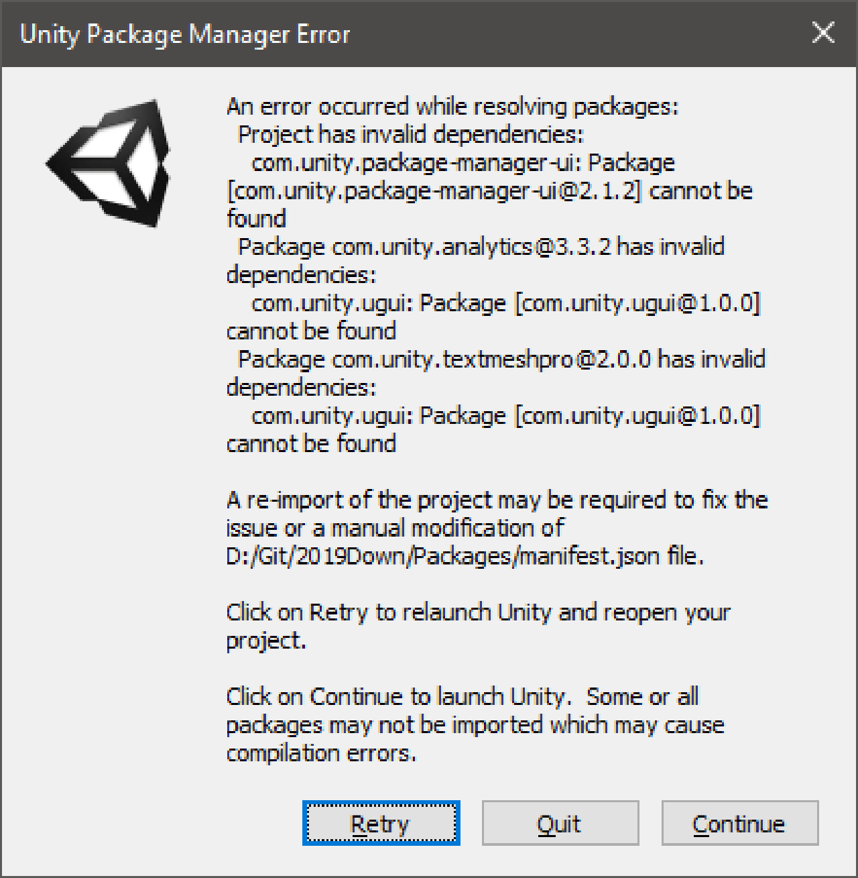Screen dimensions: 858x878
Task: Click the ugui@1.0.0 line under analytics
Action: pyautogui.click(x=505, y=303)
